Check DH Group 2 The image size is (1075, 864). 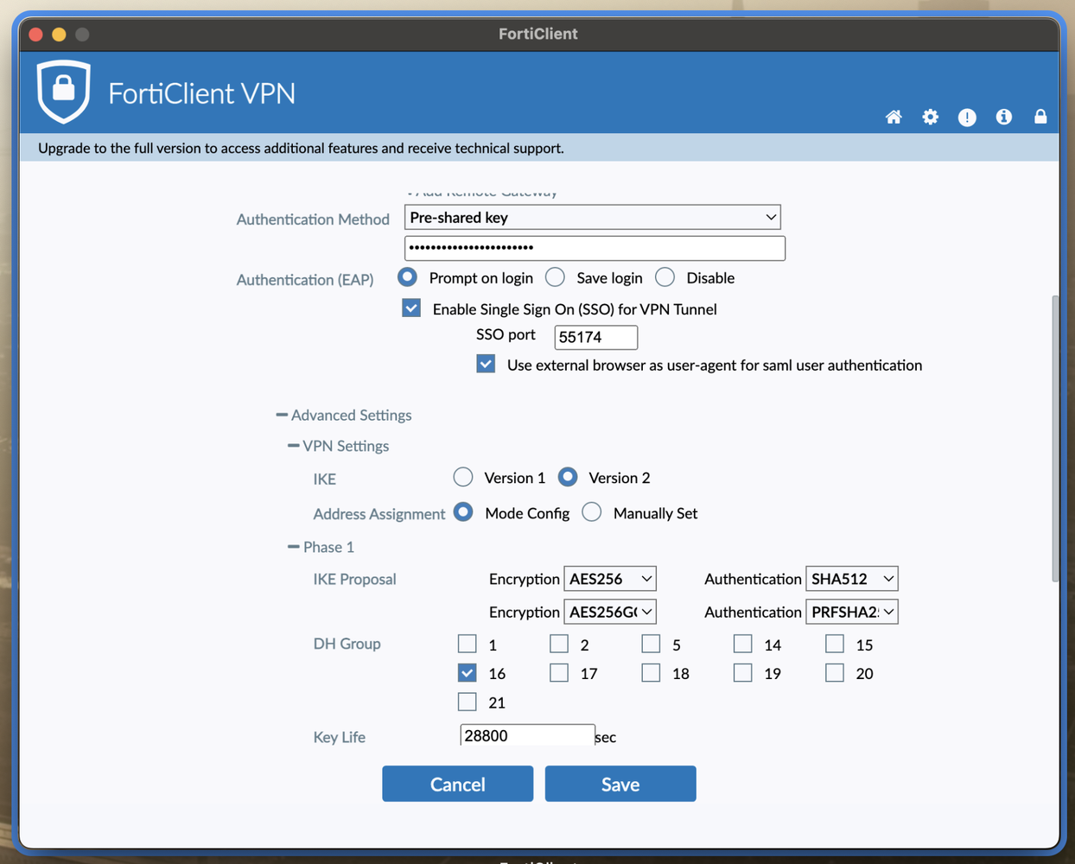559,644
